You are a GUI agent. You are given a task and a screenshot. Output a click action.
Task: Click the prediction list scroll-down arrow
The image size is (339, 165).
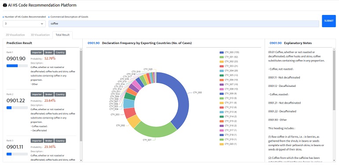pos(81,160)
